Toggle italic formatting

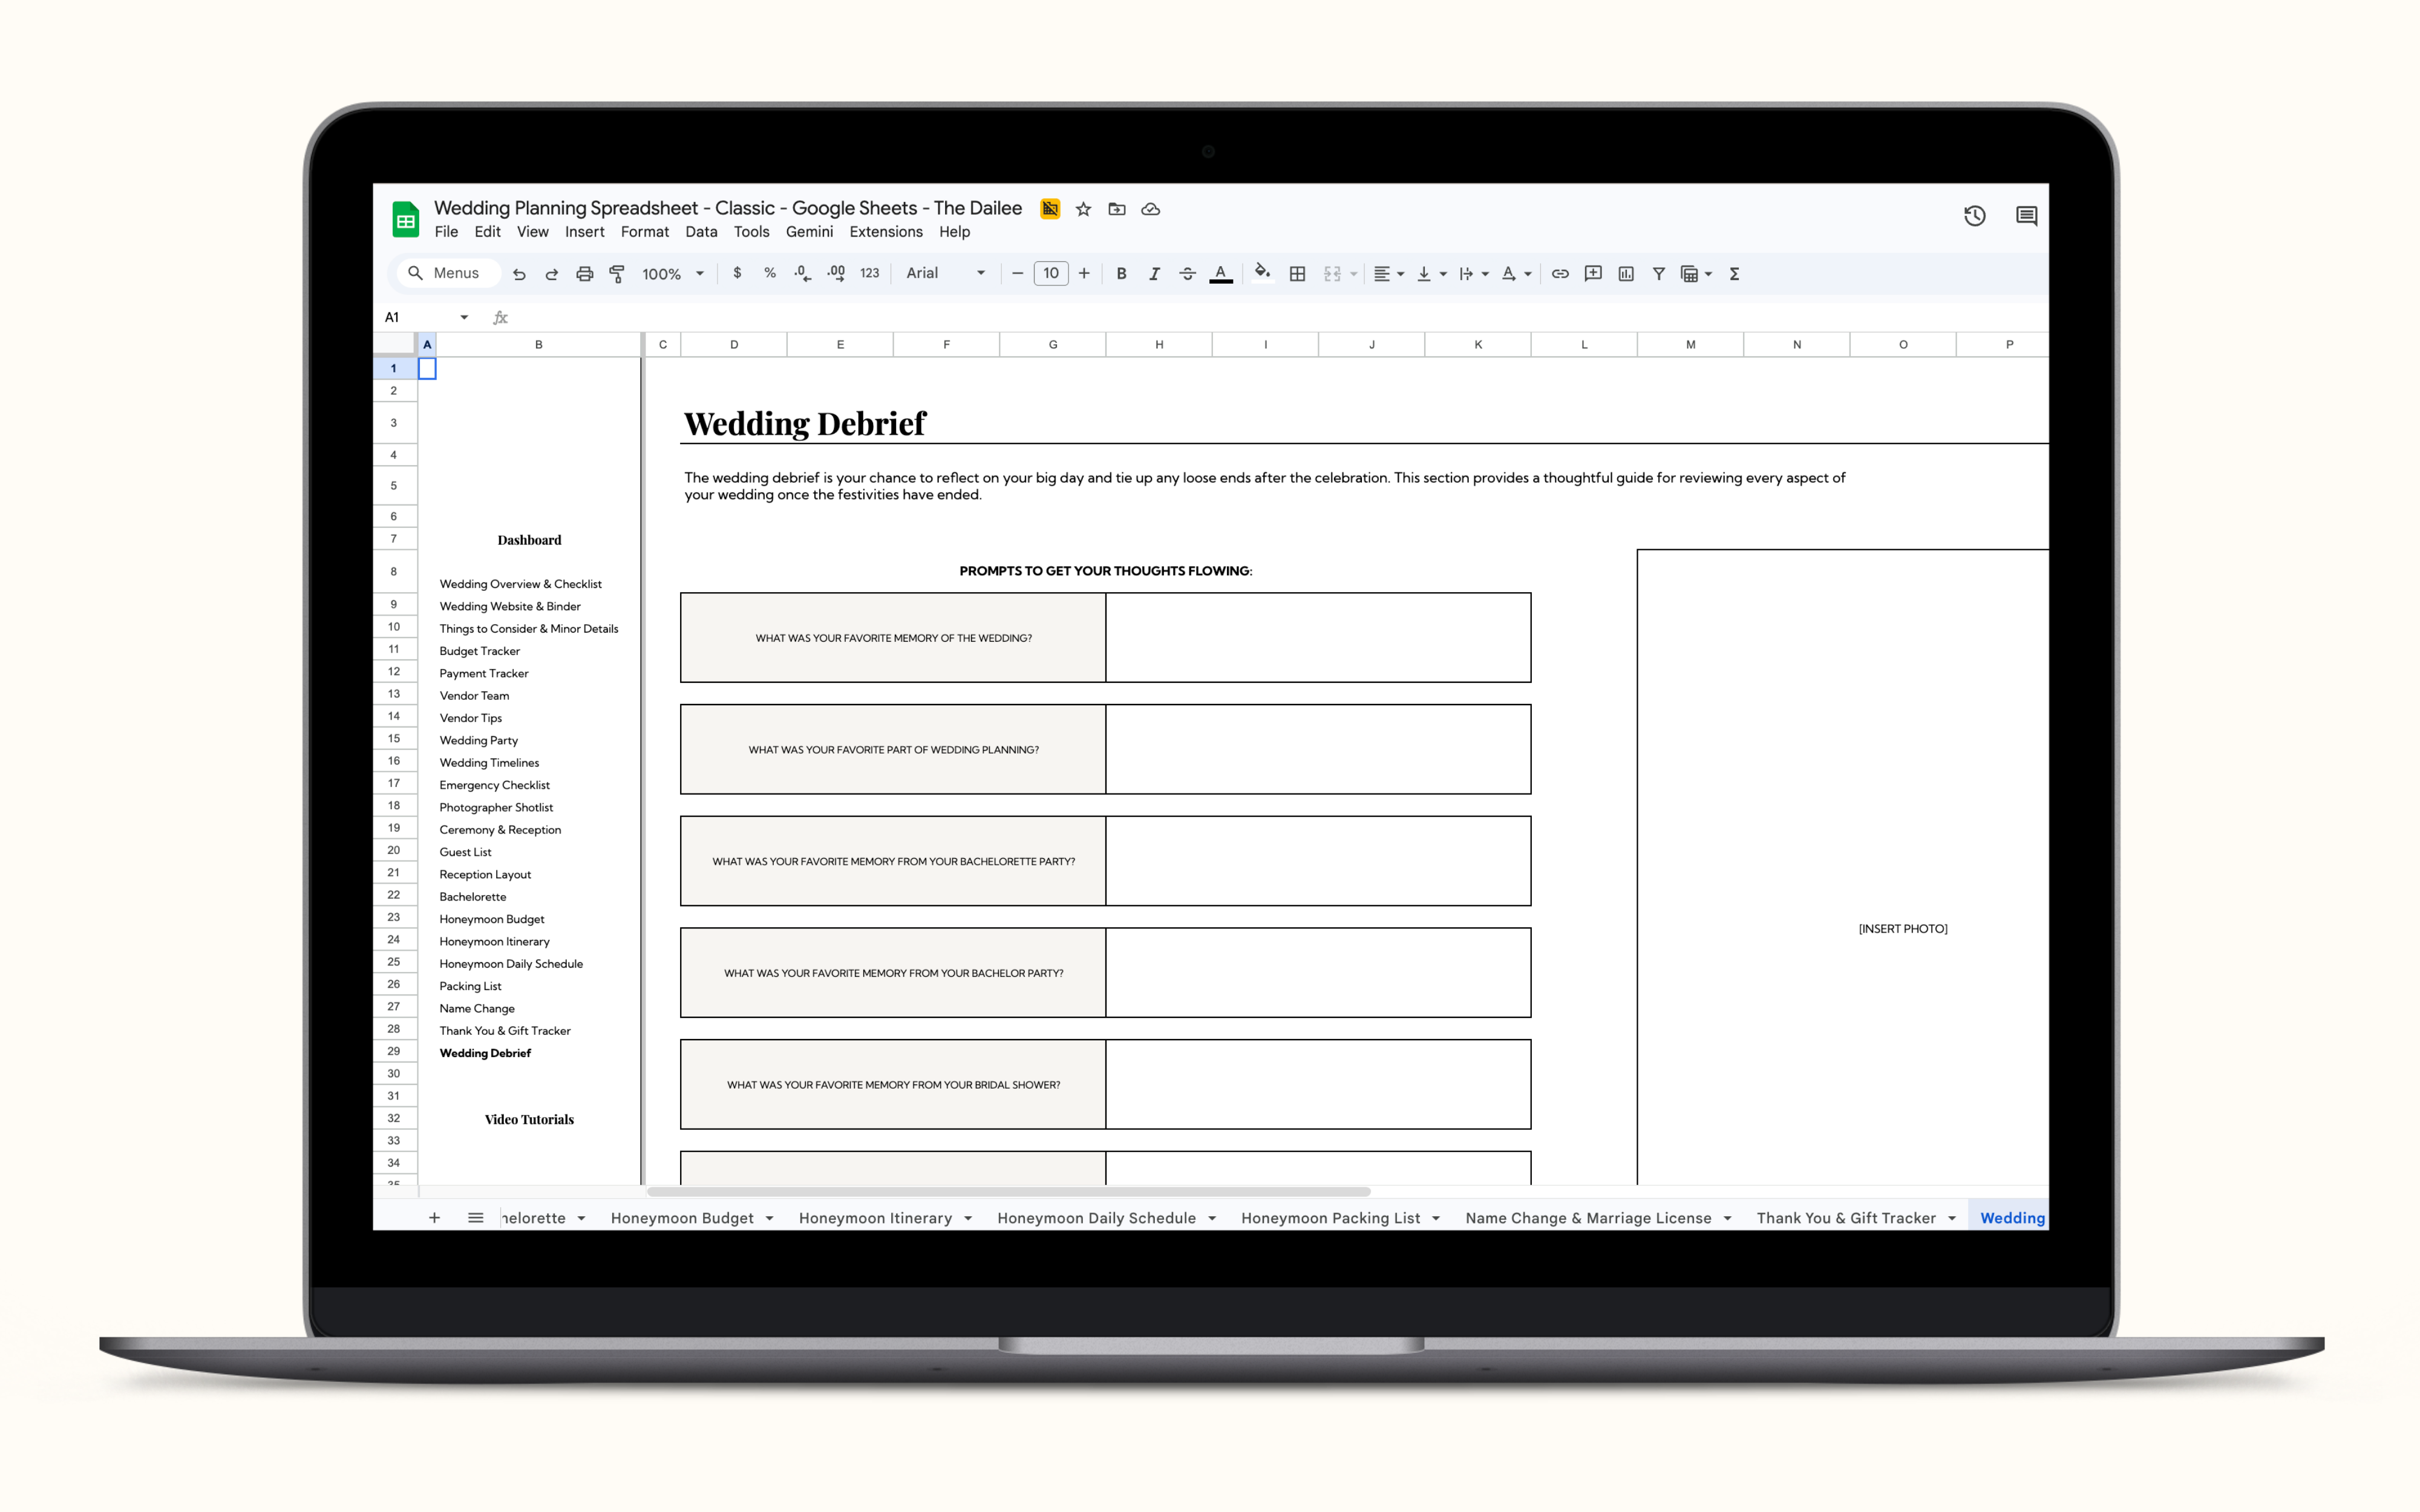[1154, 274]
